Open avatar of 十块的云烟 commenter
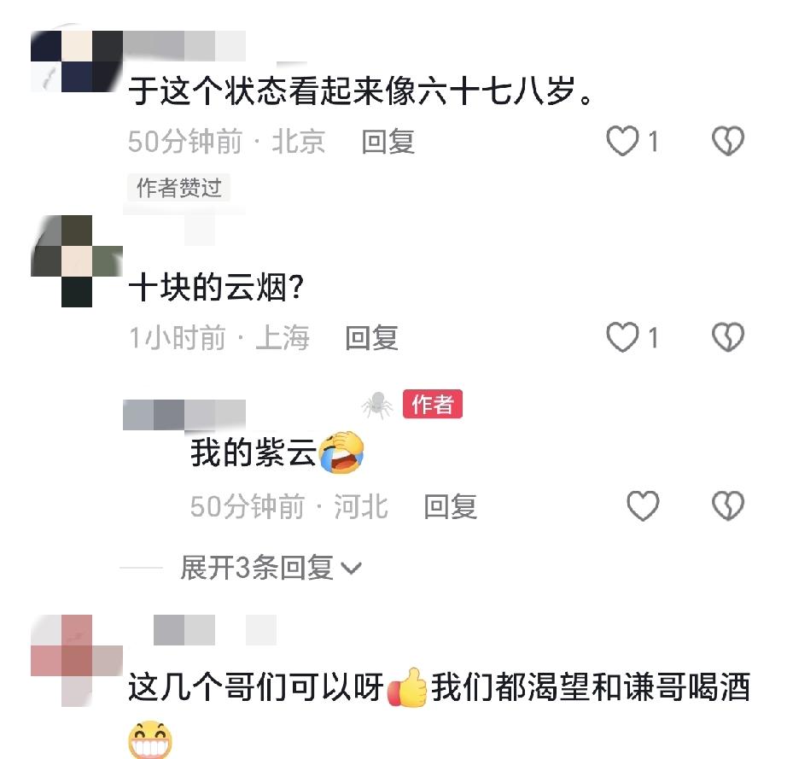Image resolution: width=787 pixels, height=759 pixels. 76,261
